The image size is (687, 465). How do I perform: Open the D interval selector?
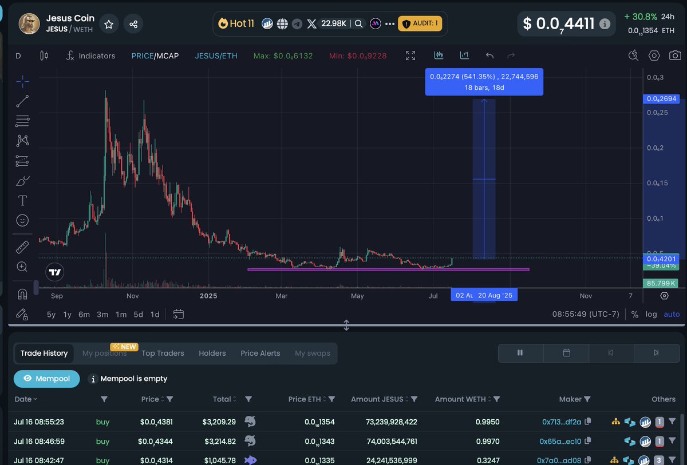pos(18,55)
